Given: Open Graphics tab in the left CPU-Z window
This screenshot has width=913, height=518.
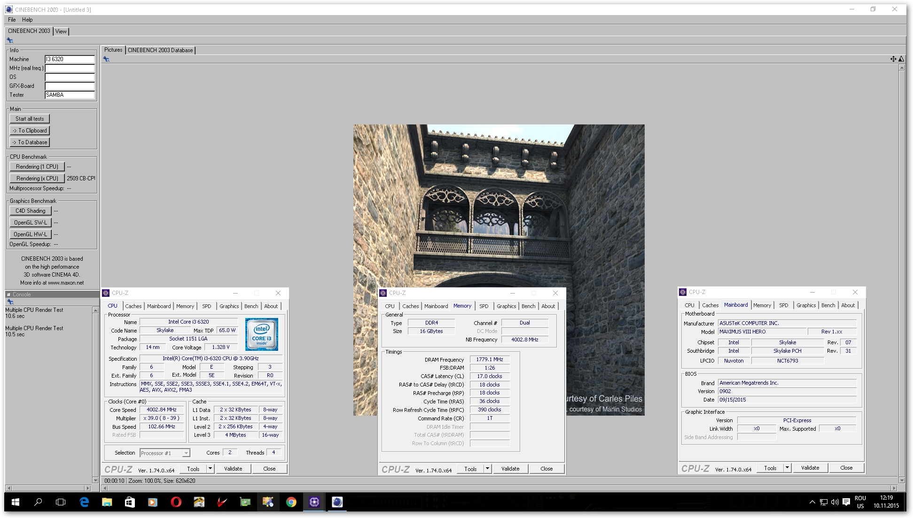Looking at the screenshot, I should (229, 306).
